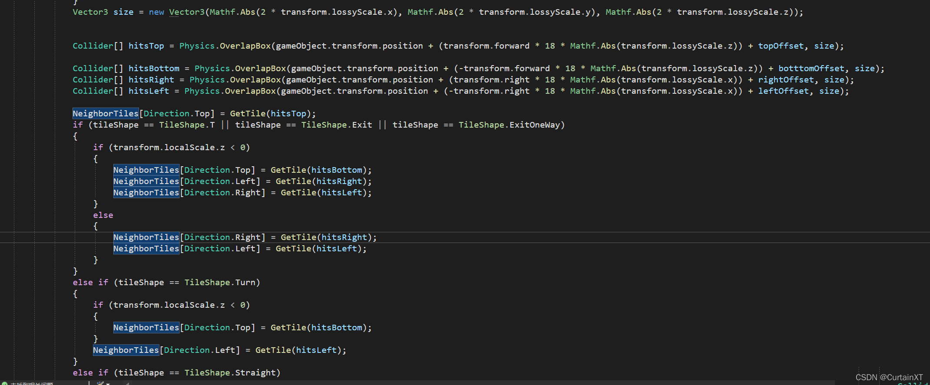The width and height of the screenshot is (930, 385).
Task: Click 'Direction.Right' on the highlighted current line
Action: click(x=222, y=237)
